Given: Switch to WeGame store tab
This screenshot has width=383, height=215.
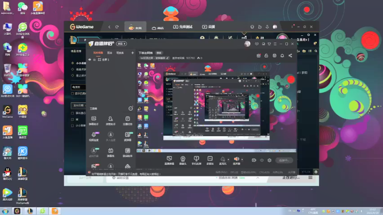Looking at the screenshot, I should tap(158, 28).
